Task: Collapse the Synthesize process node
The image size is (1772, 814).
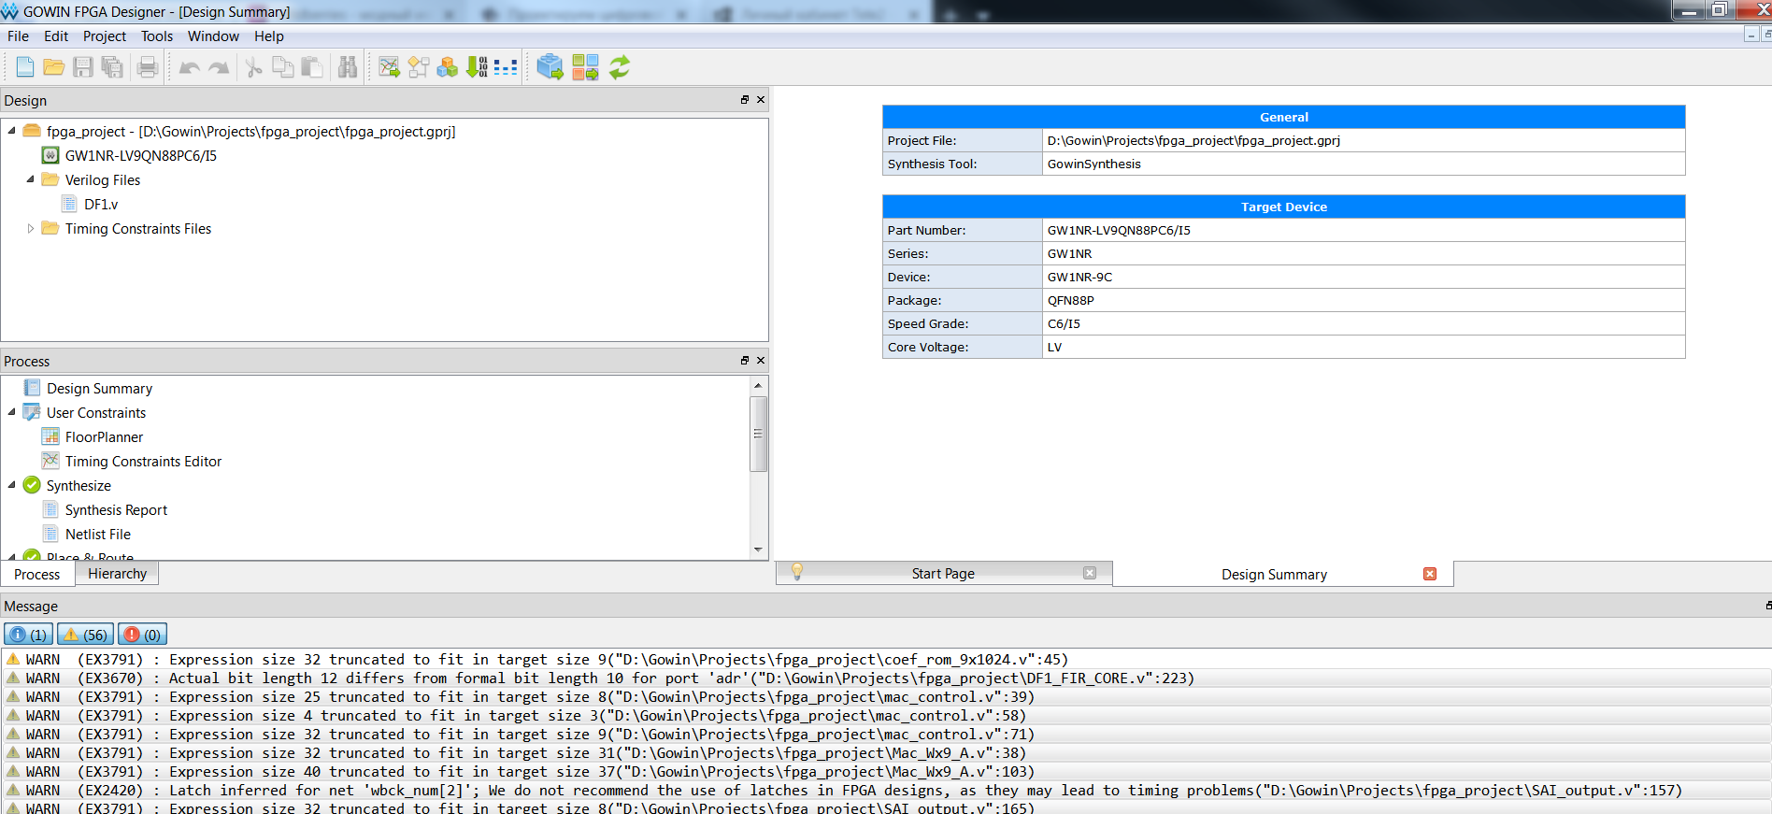Action: [12, 485]
